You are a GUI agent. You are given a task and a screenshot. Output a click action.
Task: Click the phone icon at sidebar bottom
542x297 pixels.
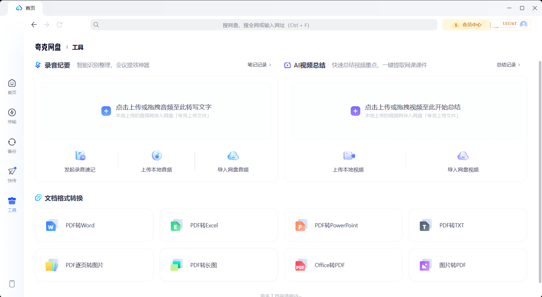pos(12,284)
